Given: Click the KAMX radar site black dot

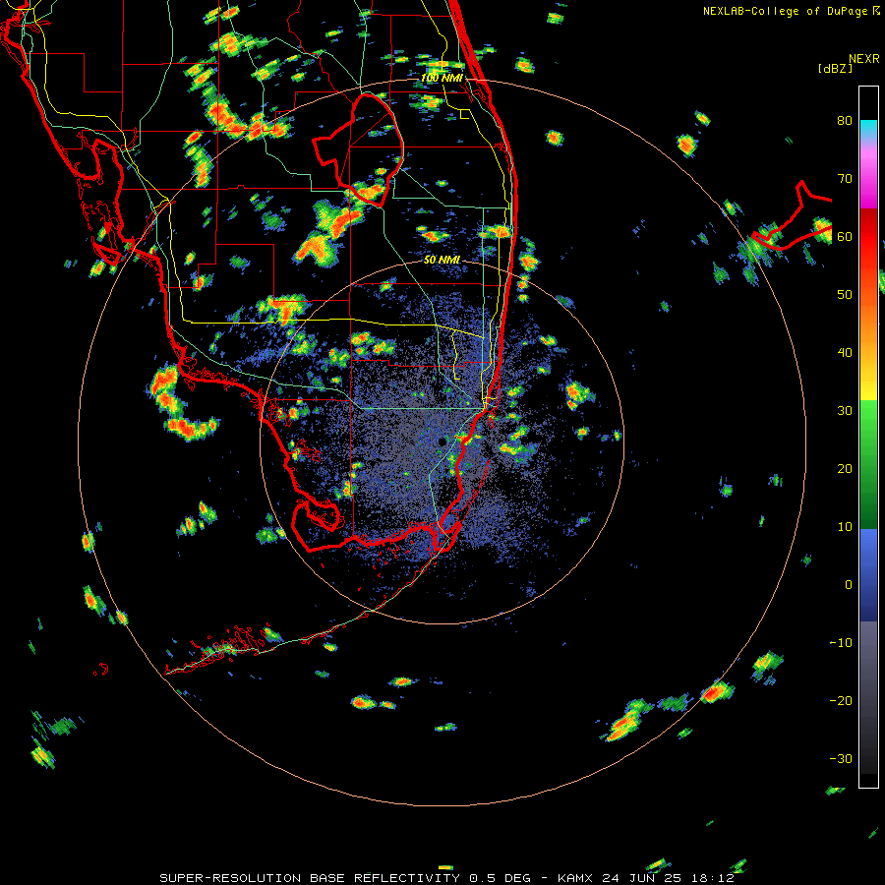Looking at the screenshot, I should point(442,442).
